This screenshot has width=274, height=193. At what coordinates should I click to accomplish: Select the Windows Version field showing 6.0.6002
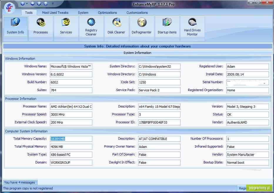pyautogui.click(x=71, y=74)
